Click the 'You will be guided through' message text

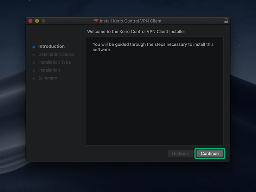point(153,47)
